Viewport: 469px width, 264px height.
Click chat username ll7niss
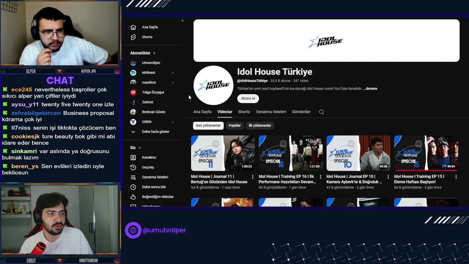[21, 128]
